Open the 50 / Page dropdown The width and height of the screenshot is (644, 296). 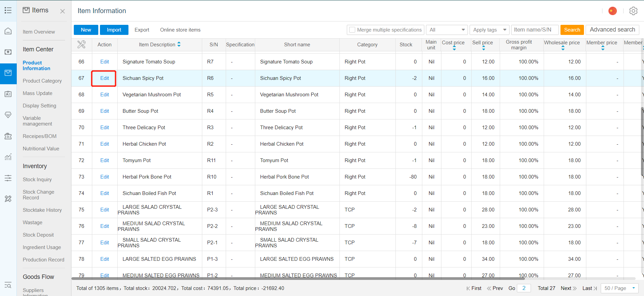click(x=620, y=288)
